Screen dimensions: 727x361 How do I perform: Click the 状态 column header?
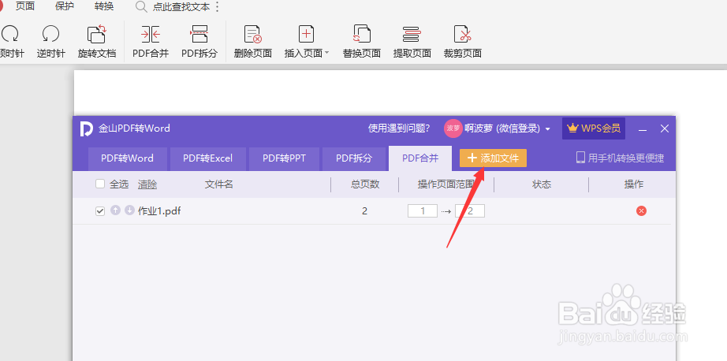pos(542,184)
